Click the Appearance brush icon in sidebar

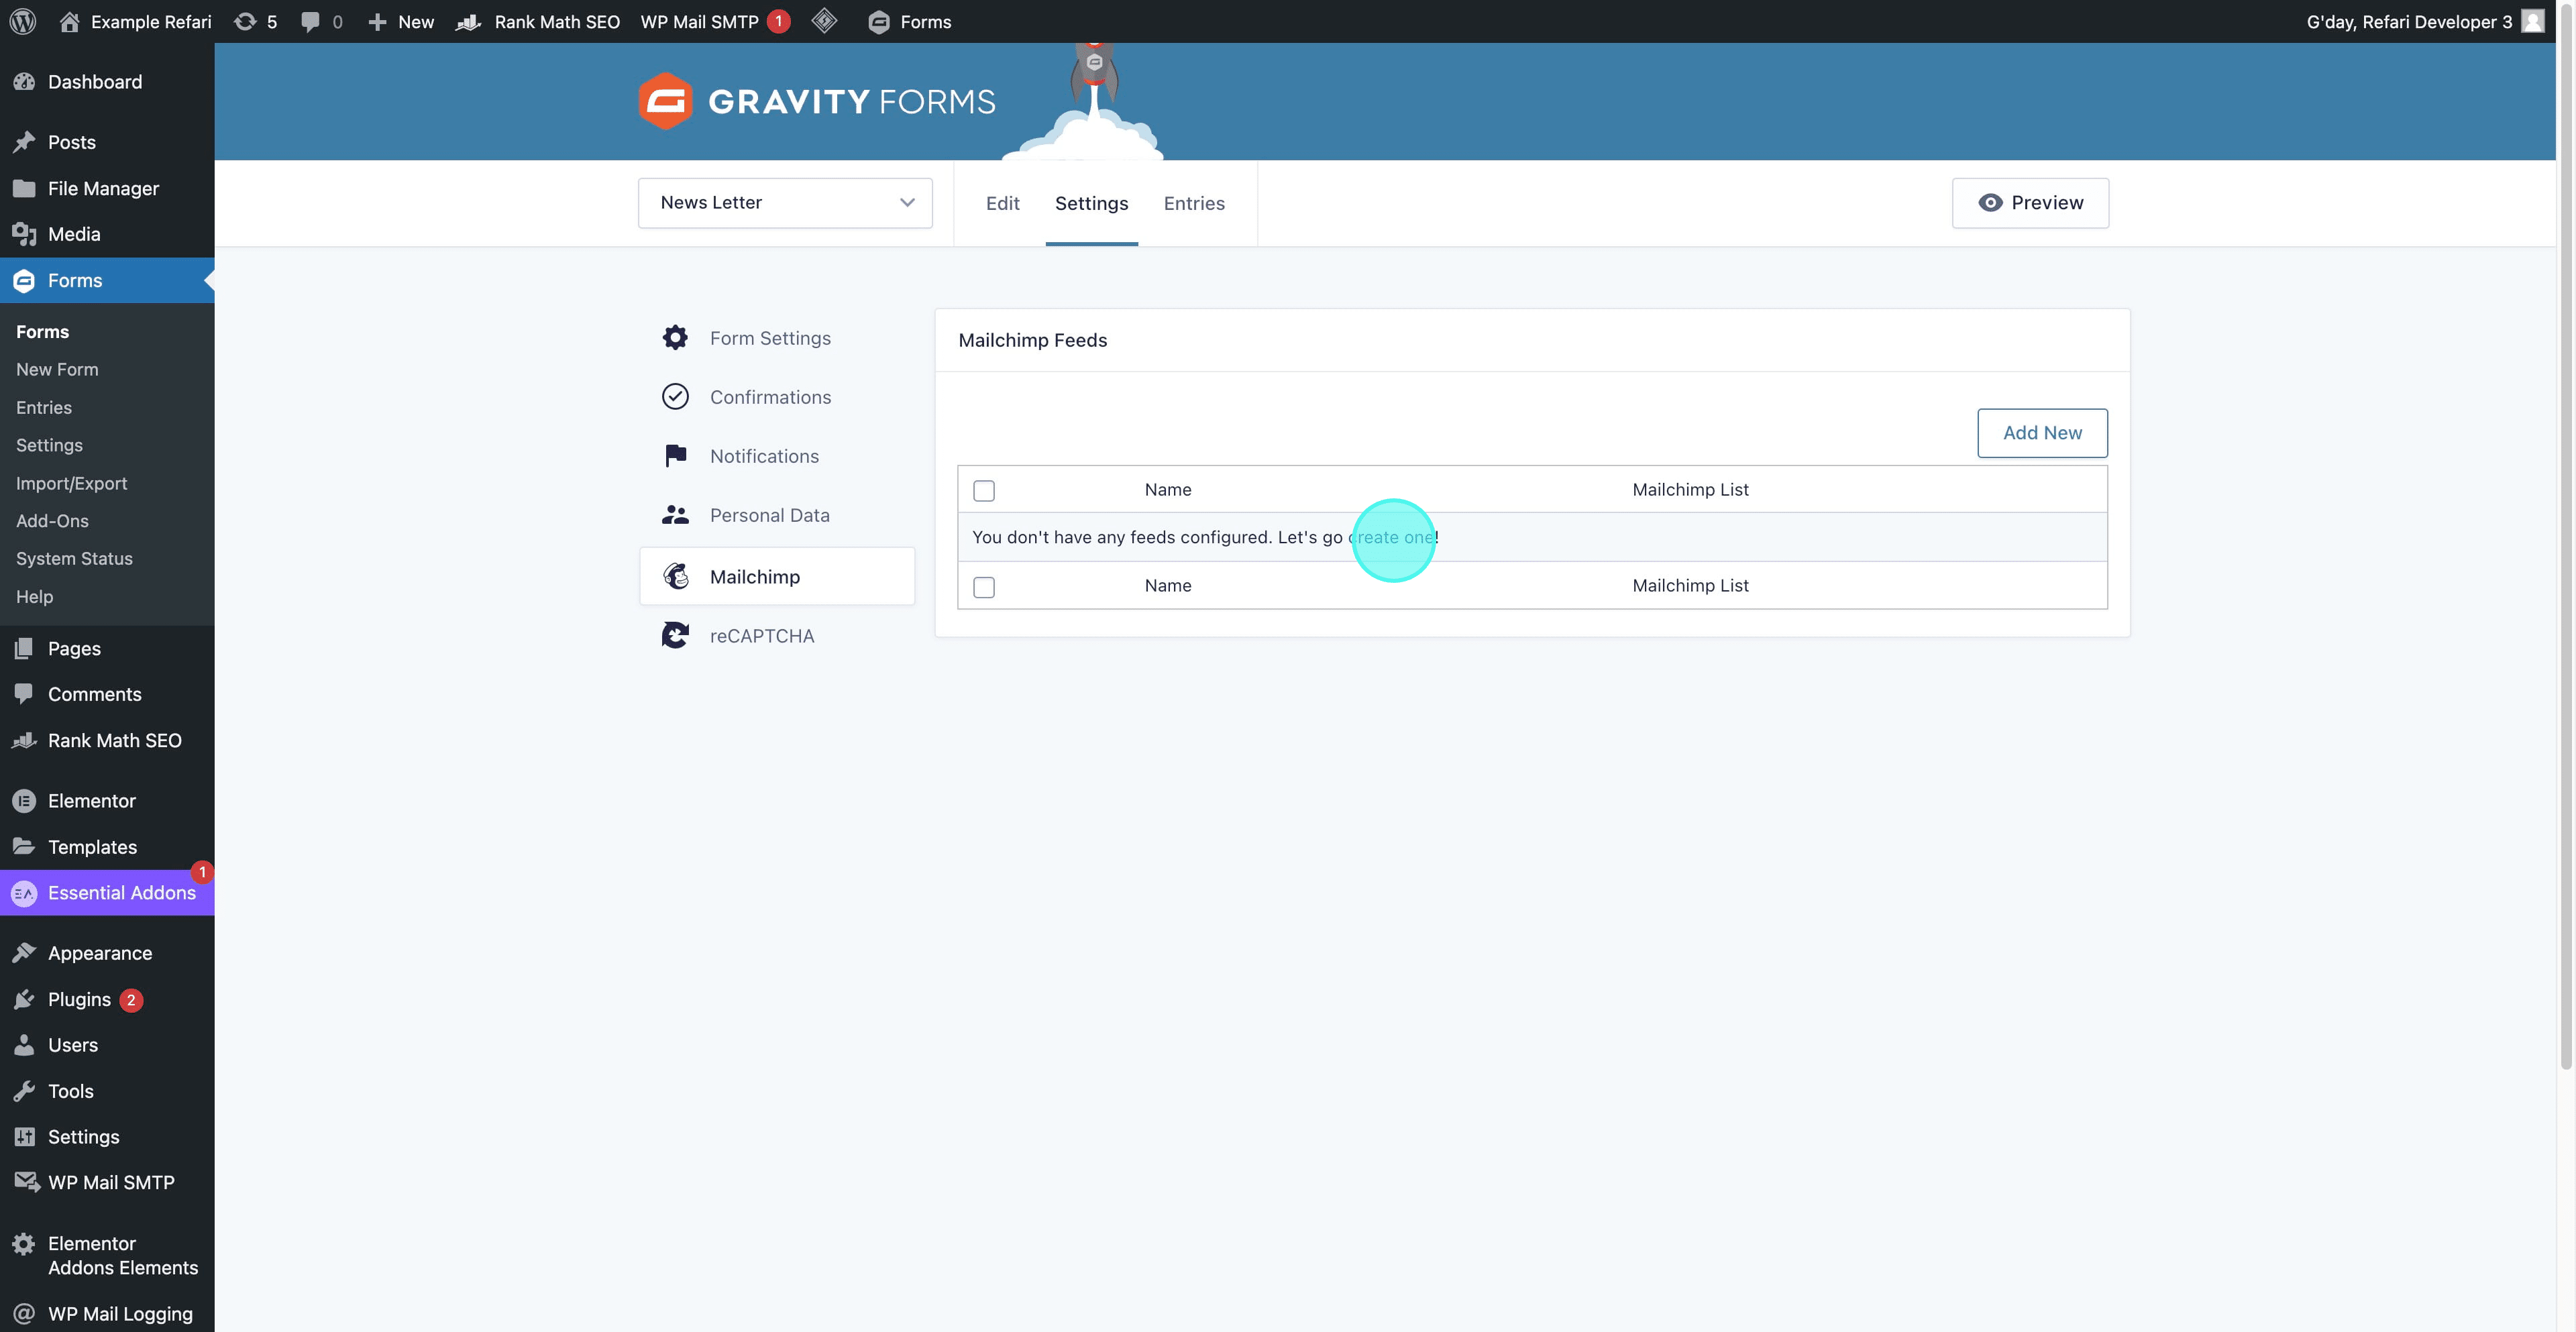pos(24,953)
